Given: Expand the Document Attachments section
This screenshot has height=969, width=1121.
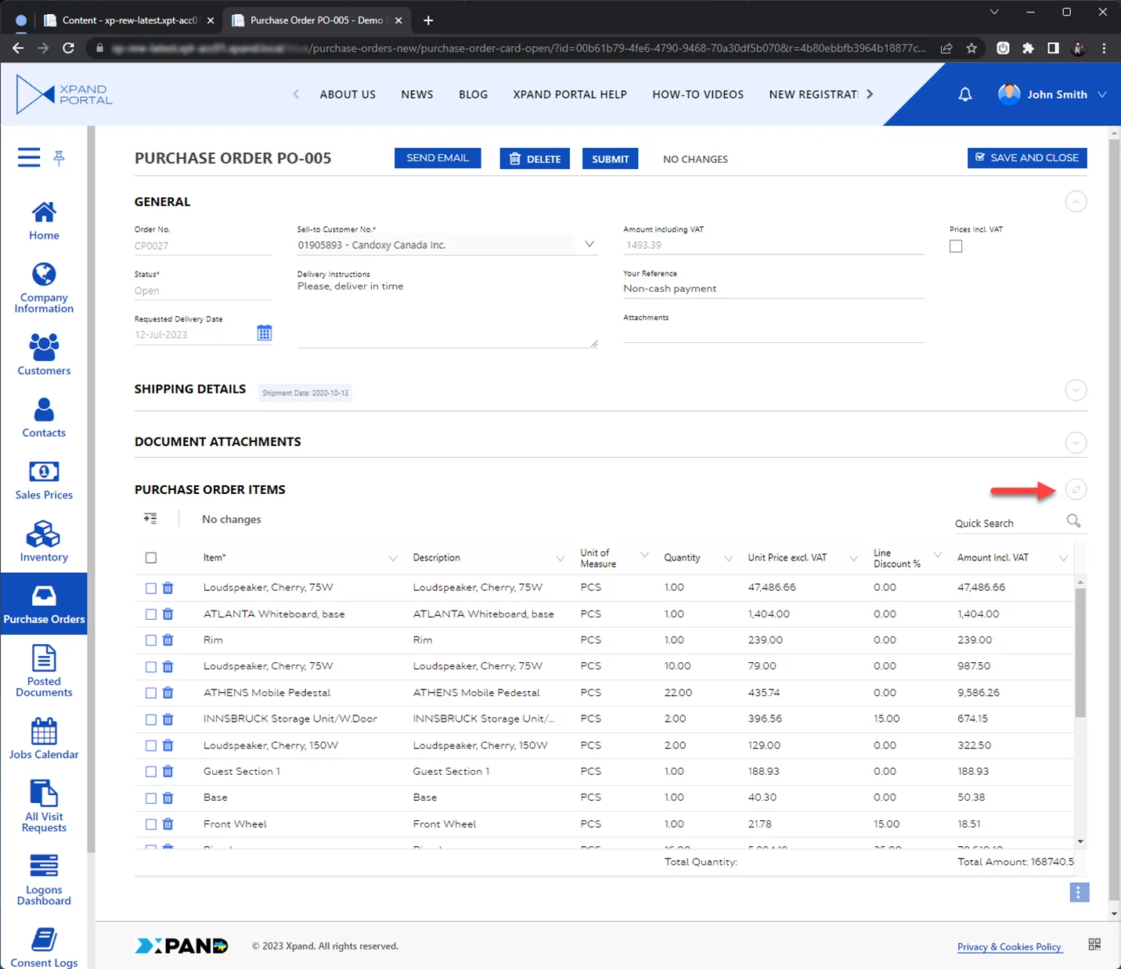Looking at the screenshot, I should pos(1076,443).
